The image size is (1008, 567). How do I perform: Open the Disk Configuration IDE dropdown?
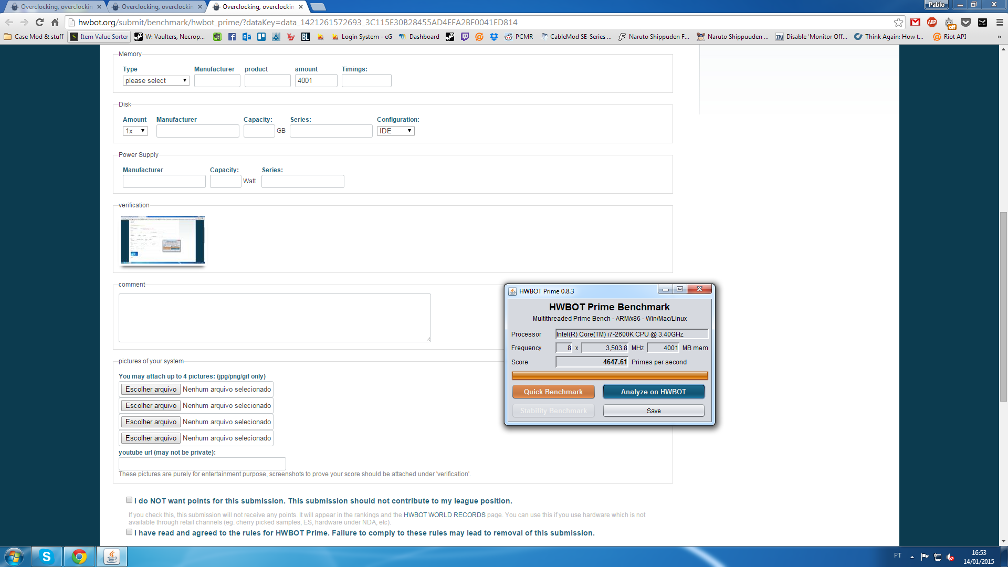click(395, 131)
